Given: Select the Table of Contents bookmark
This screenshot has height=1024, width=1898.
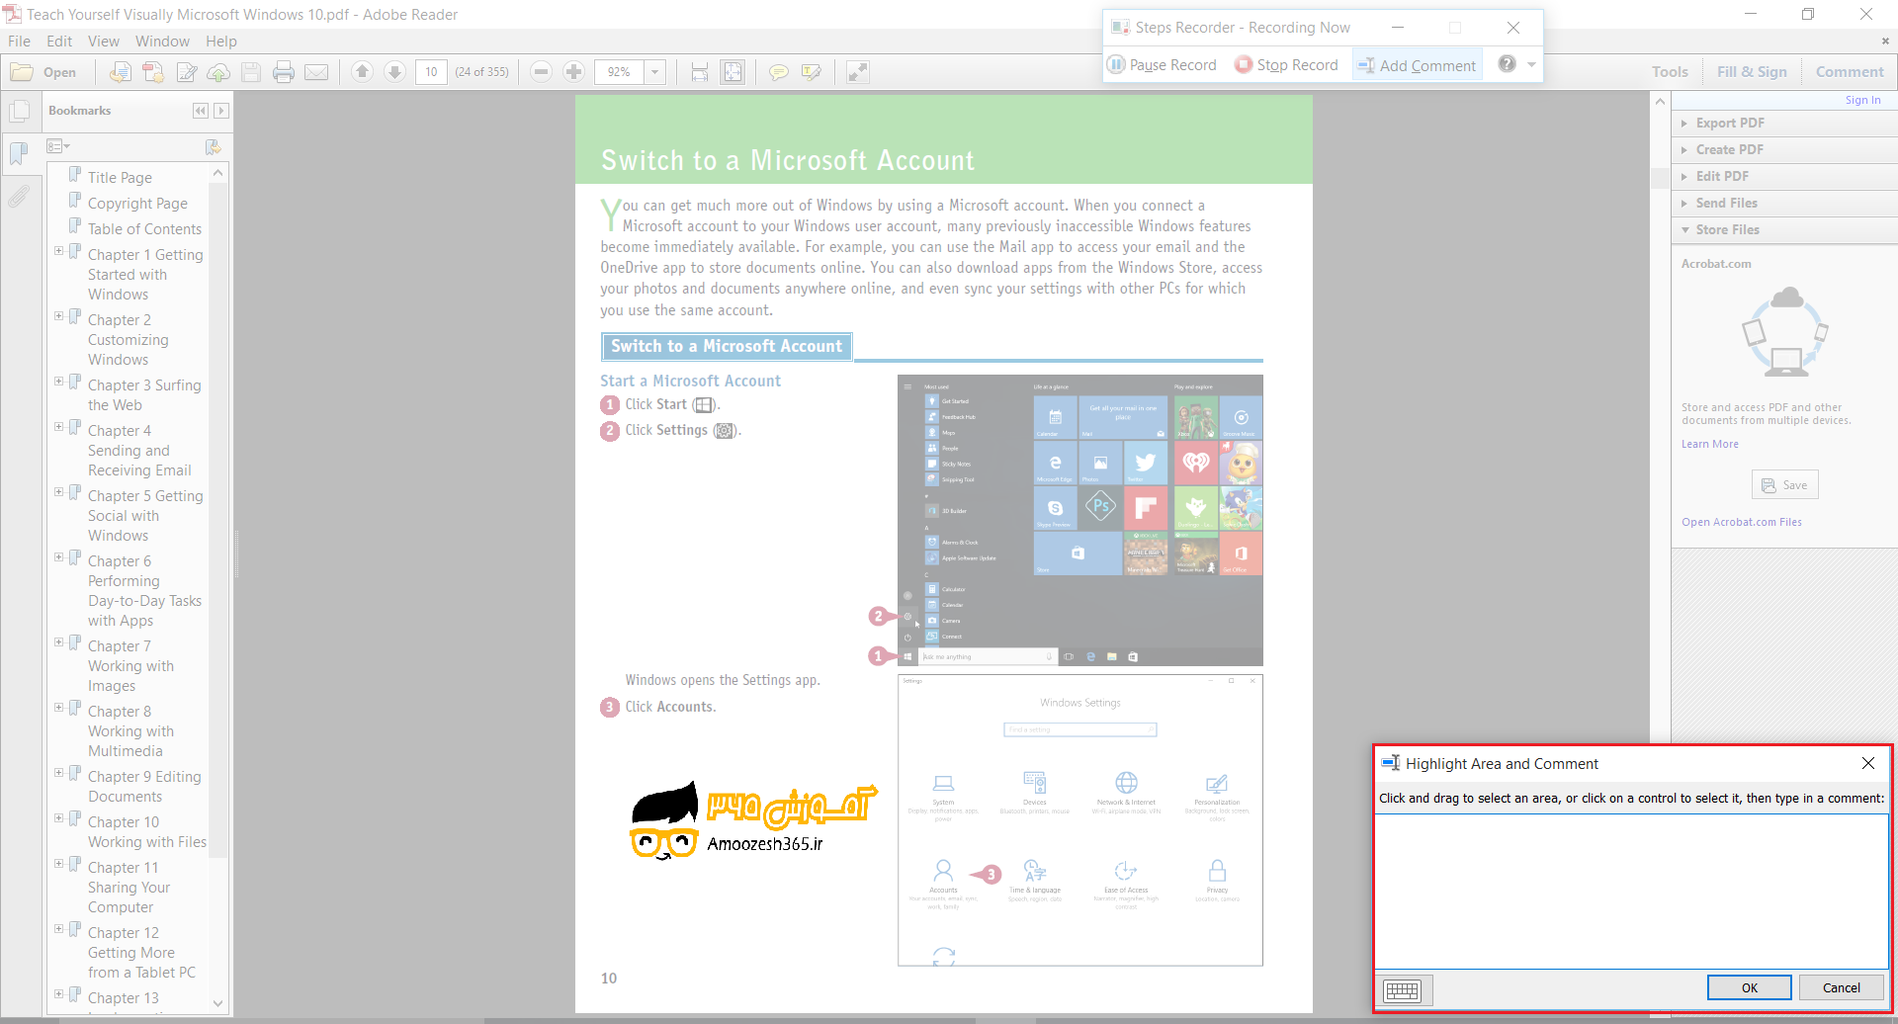Looking at the screenshot, I should pos(144,229).
